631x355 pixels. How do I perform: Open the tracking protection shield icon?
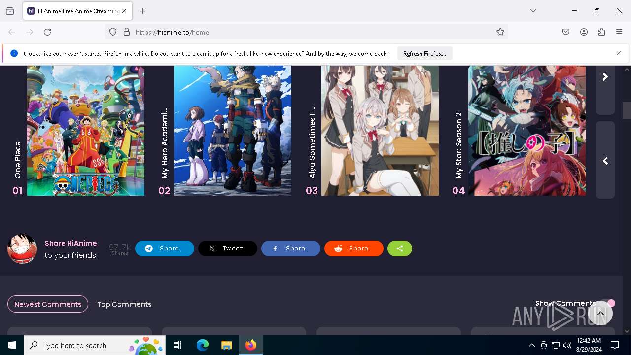pyautogui.click(x=113, y=32)
